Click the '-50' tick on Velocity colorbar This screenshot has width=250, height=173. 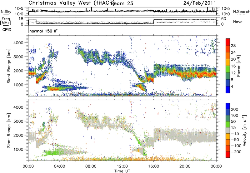tap(235, 140)
